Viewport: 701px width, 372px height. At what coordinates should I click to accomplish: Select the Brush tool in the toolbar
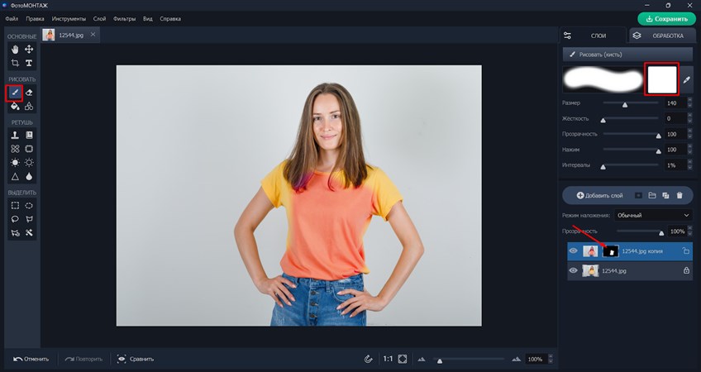(15, 93)
